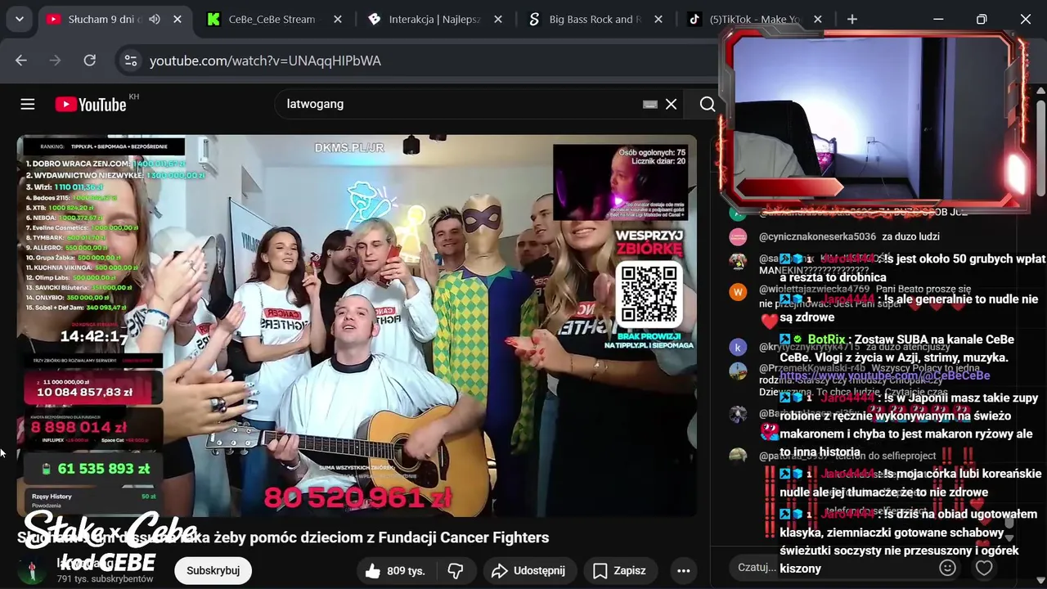Go forward in browser history
The image size is (1047, 589).
[x=56, y=61]
